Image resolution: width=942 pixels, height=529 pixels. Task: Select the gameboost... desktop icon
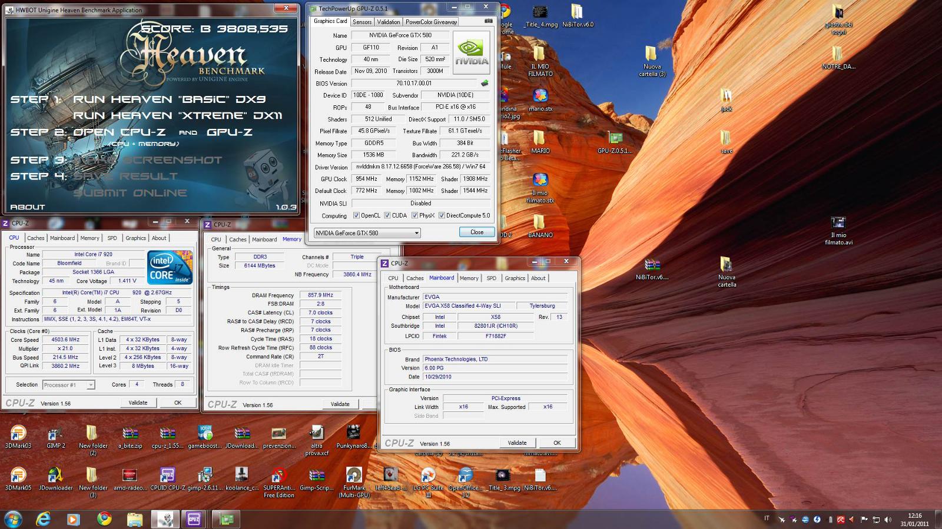[x=205, y=437]
